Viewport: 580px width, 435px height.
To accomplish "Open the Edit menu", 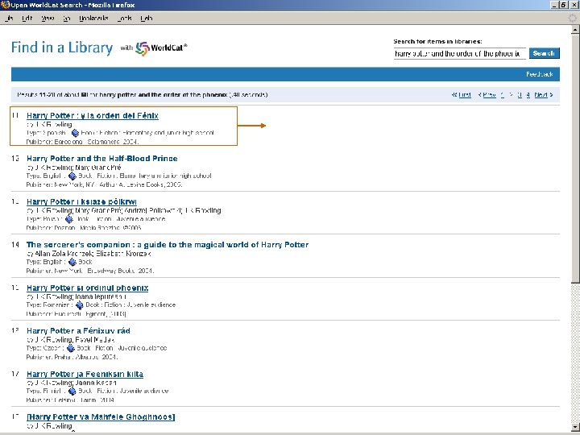I will coord(27,18).
